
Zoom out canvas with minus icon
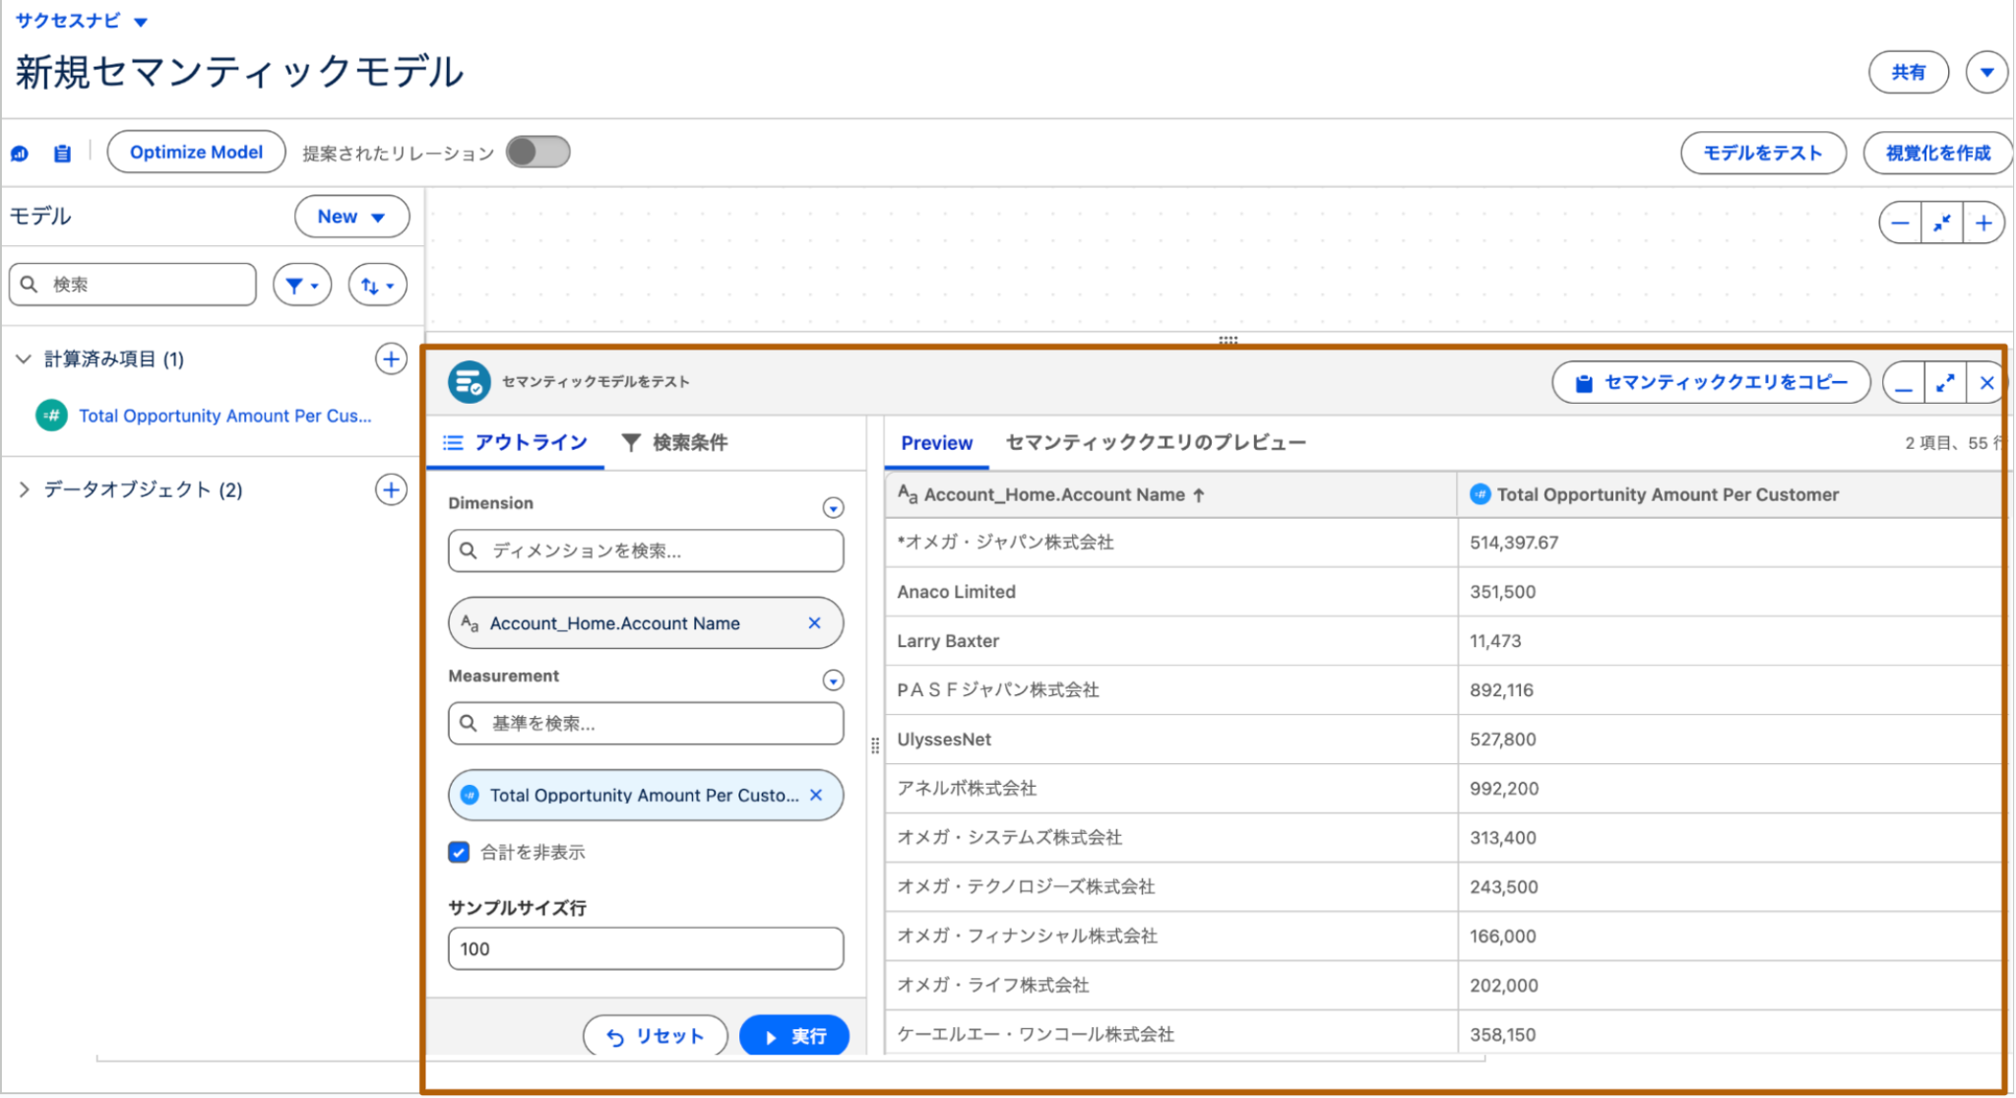click(x=1900, y=224)
